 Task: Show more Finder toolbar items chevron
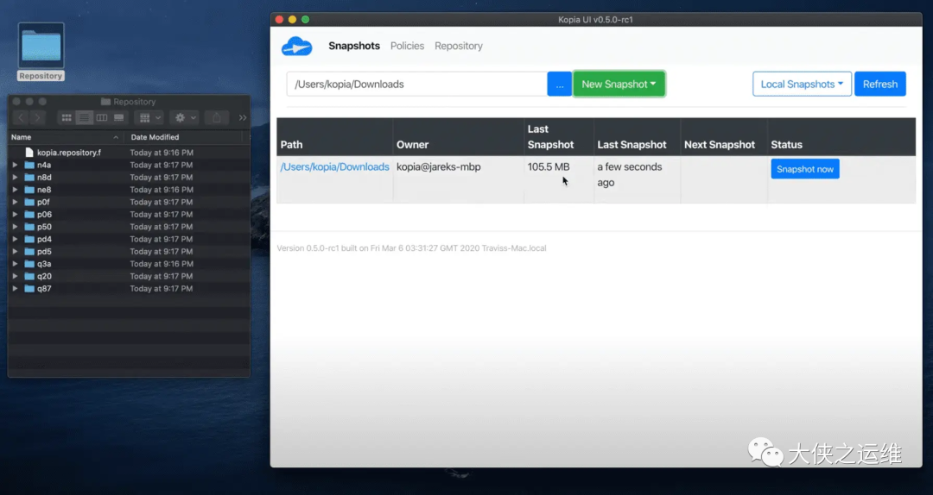coord(243,117)
